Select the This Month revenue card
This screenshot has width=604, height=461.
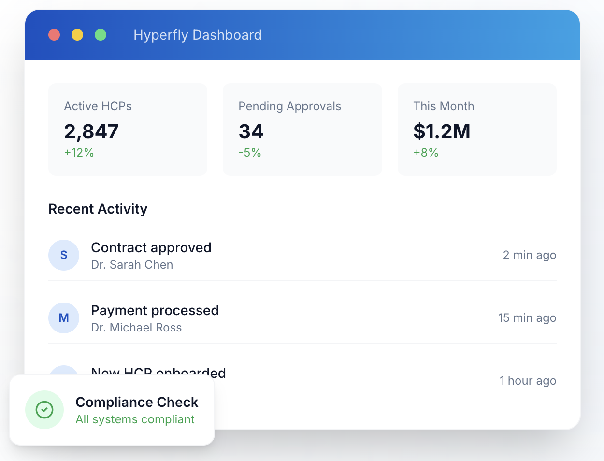(476, 129)
